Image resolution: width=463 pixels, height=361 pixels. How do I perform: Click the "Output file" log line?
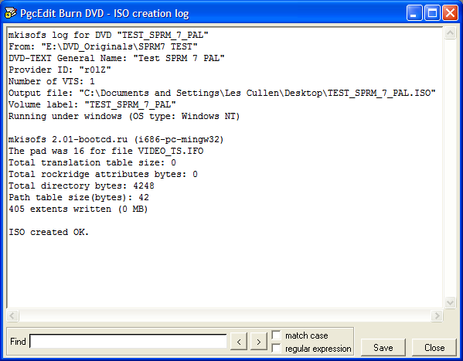pos(222,93)
